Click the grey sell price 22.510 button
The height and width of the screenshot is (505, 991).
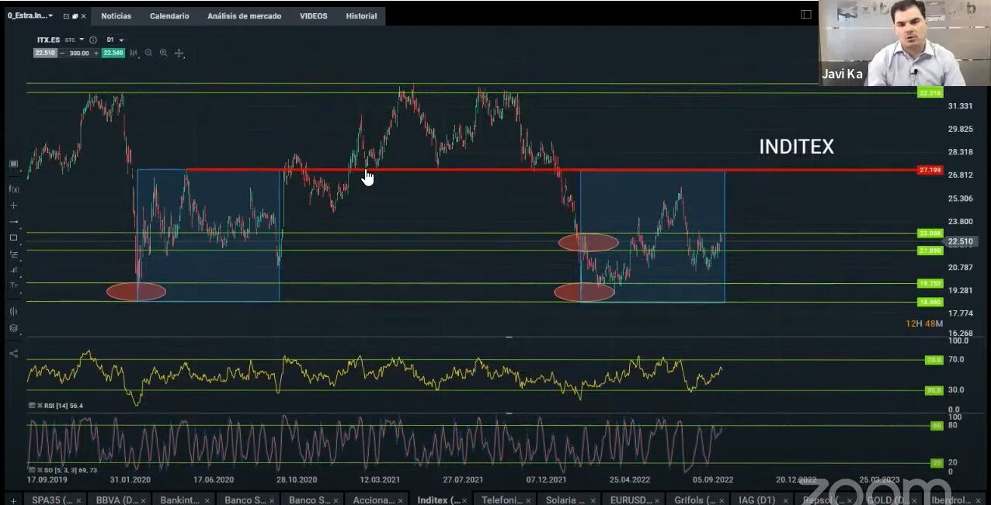pyautogui.click(x=44, y=53)
